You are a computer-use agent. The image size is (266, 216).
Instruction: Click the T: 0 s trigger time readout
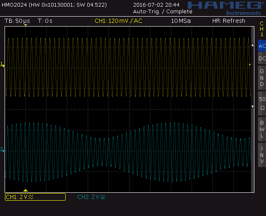[45, 21]
